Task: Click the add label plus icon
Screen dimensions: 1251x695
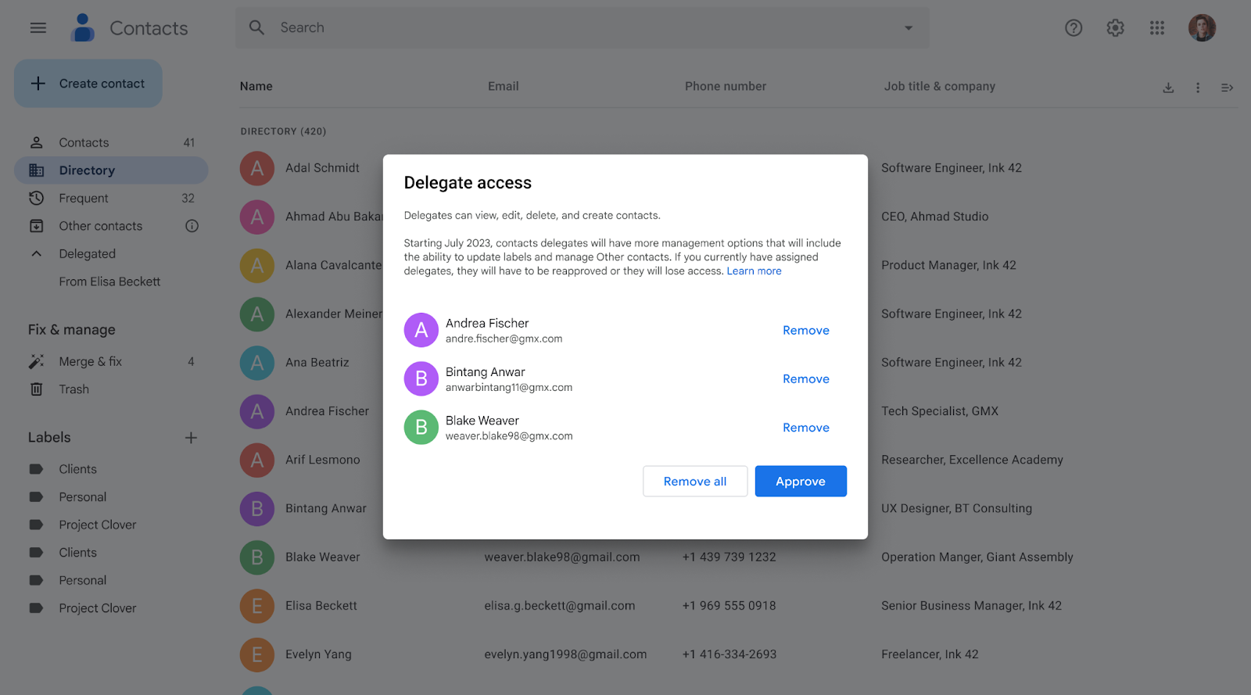Action: (x=191, y=438)
